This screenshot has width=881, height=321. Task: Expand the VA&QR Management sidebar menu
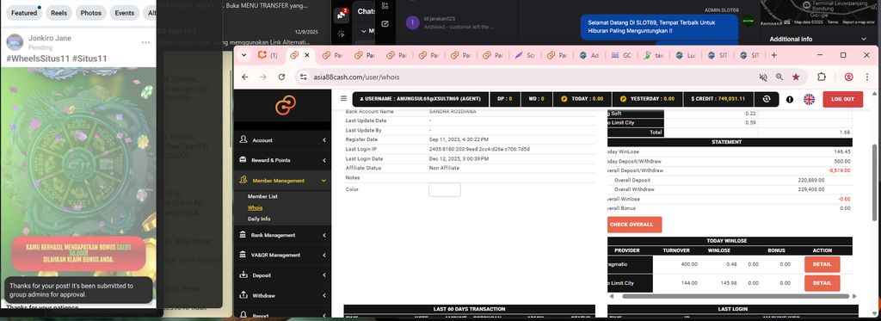click(324, 255)
